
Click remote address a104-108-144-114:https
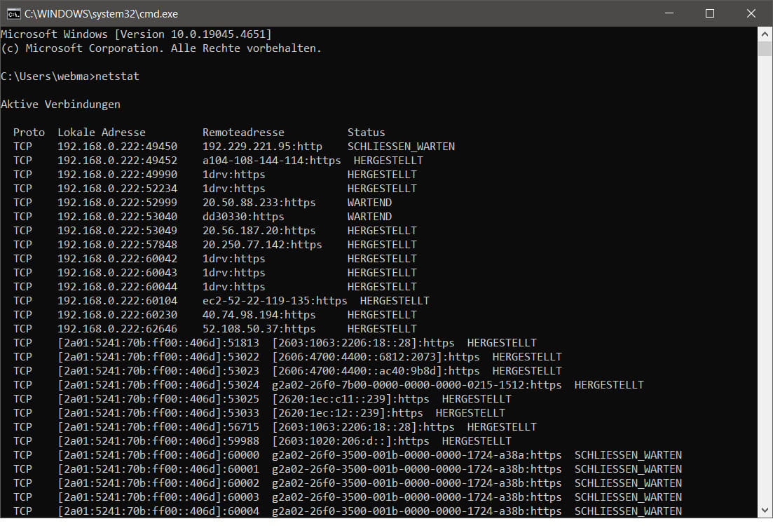tap(271, 161)
